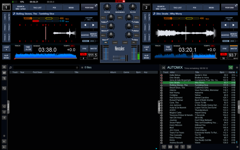Open Player 2 MENU
This screenshot has height=150, width=240.
(211, 7)
